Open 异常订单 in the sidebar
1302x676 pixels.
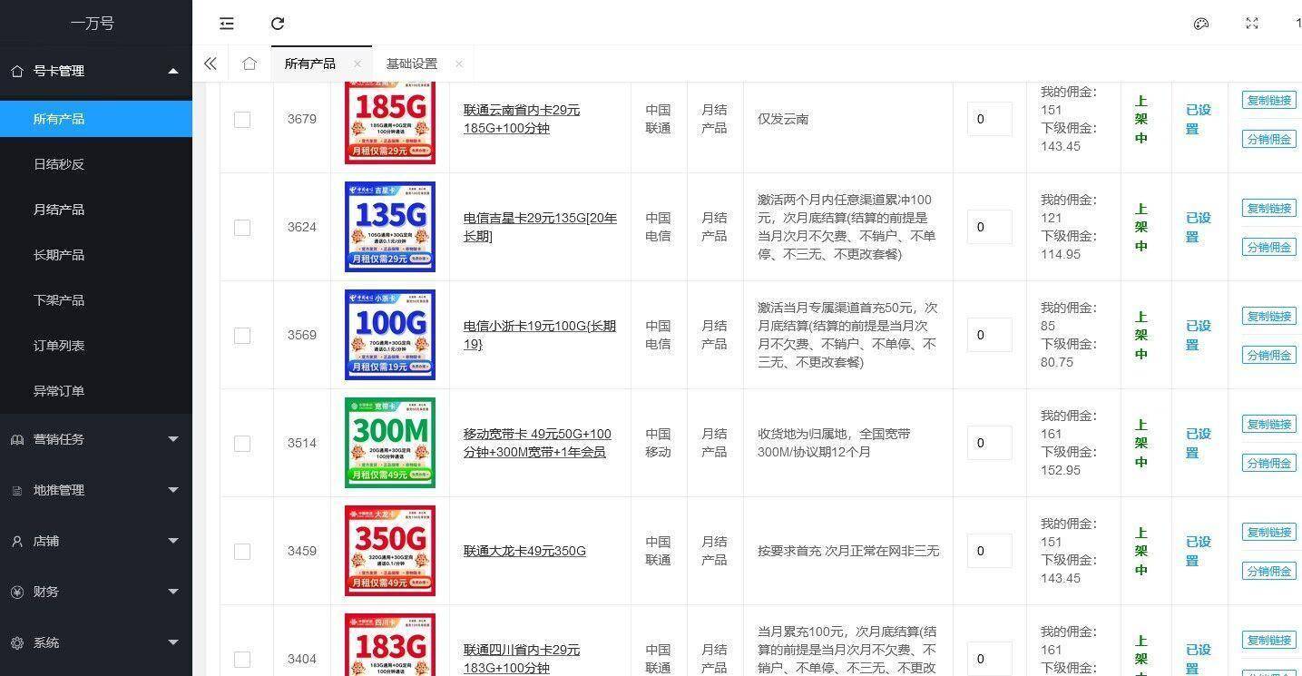pos(96,391)
